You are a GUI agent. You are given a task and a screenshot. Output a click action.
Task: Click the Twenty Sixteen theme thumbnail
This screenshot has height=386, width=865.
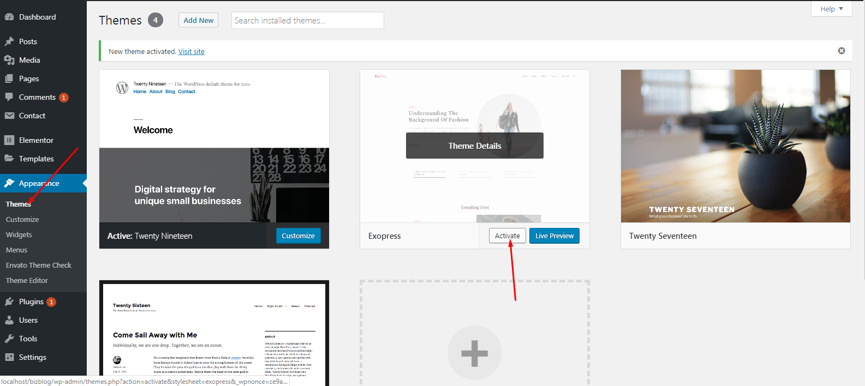point(214,333)
